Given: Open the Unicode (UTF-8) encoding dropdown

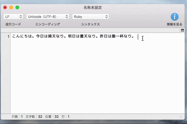Looking at the screenshot, I should click(48, 17).
